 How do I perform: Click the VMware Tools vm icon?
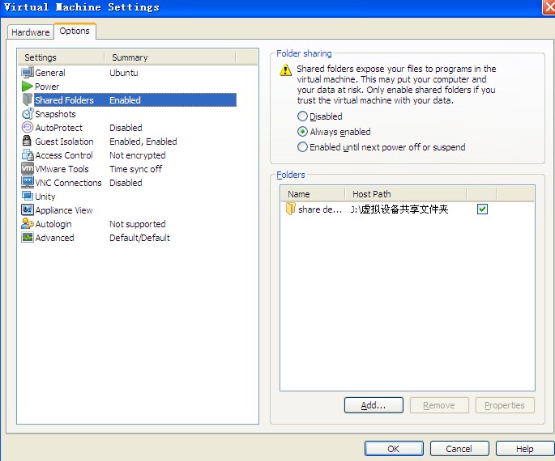(28, 168)
